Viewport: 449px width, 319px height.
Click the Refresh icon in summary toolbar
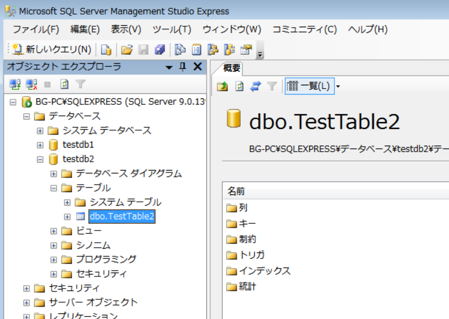tap(239, 86)
